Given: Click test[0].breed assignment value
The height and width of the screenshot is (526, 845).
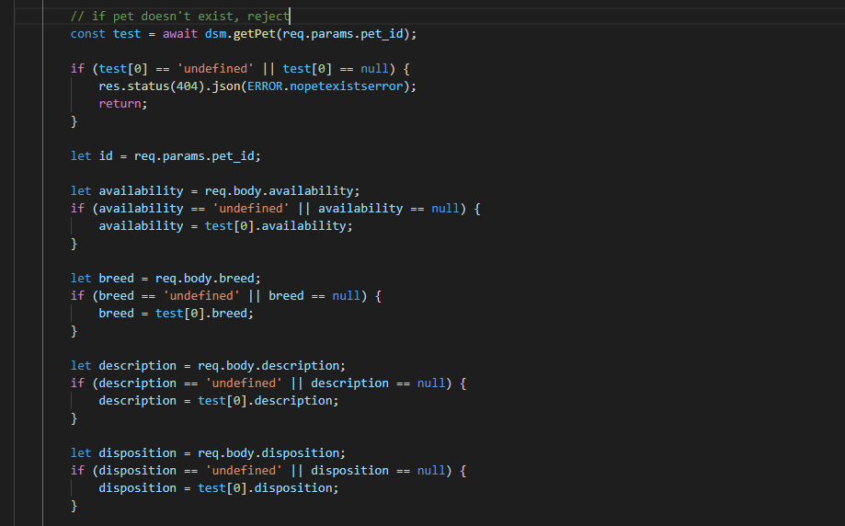Looking at the screenshot, I should (204, 314).
